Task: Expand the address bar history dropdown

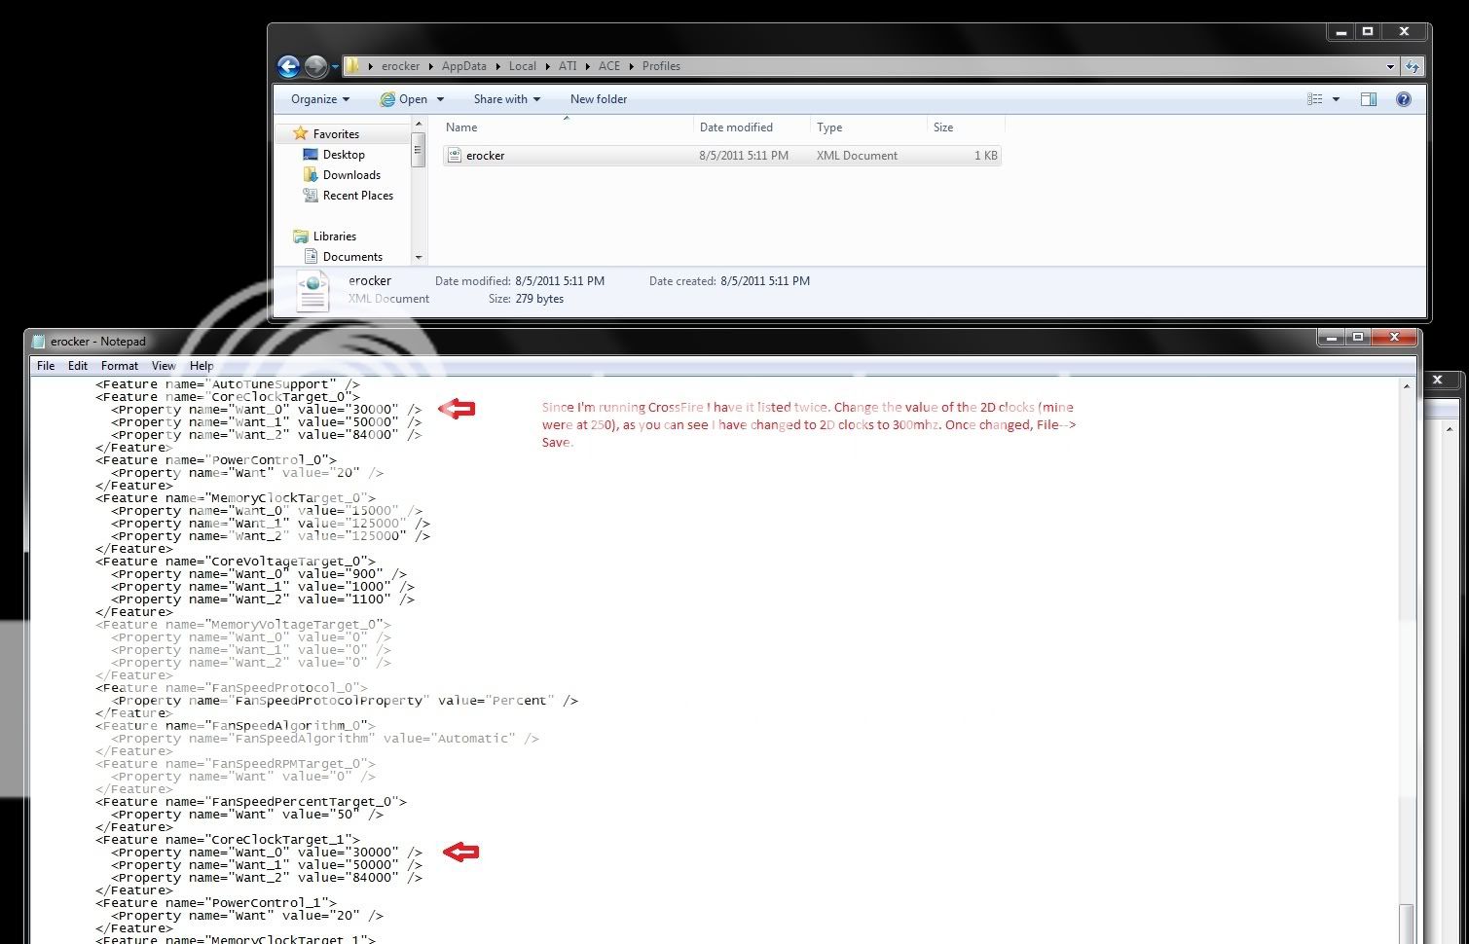Action: tap(1390, 67)
